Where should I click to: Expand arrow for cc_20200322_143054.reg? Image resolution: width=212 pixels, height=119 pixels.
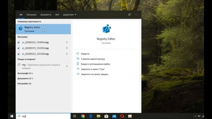tap(67, 42)
